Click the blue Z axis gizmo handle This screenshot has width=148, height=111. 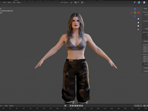click(135, 9)
